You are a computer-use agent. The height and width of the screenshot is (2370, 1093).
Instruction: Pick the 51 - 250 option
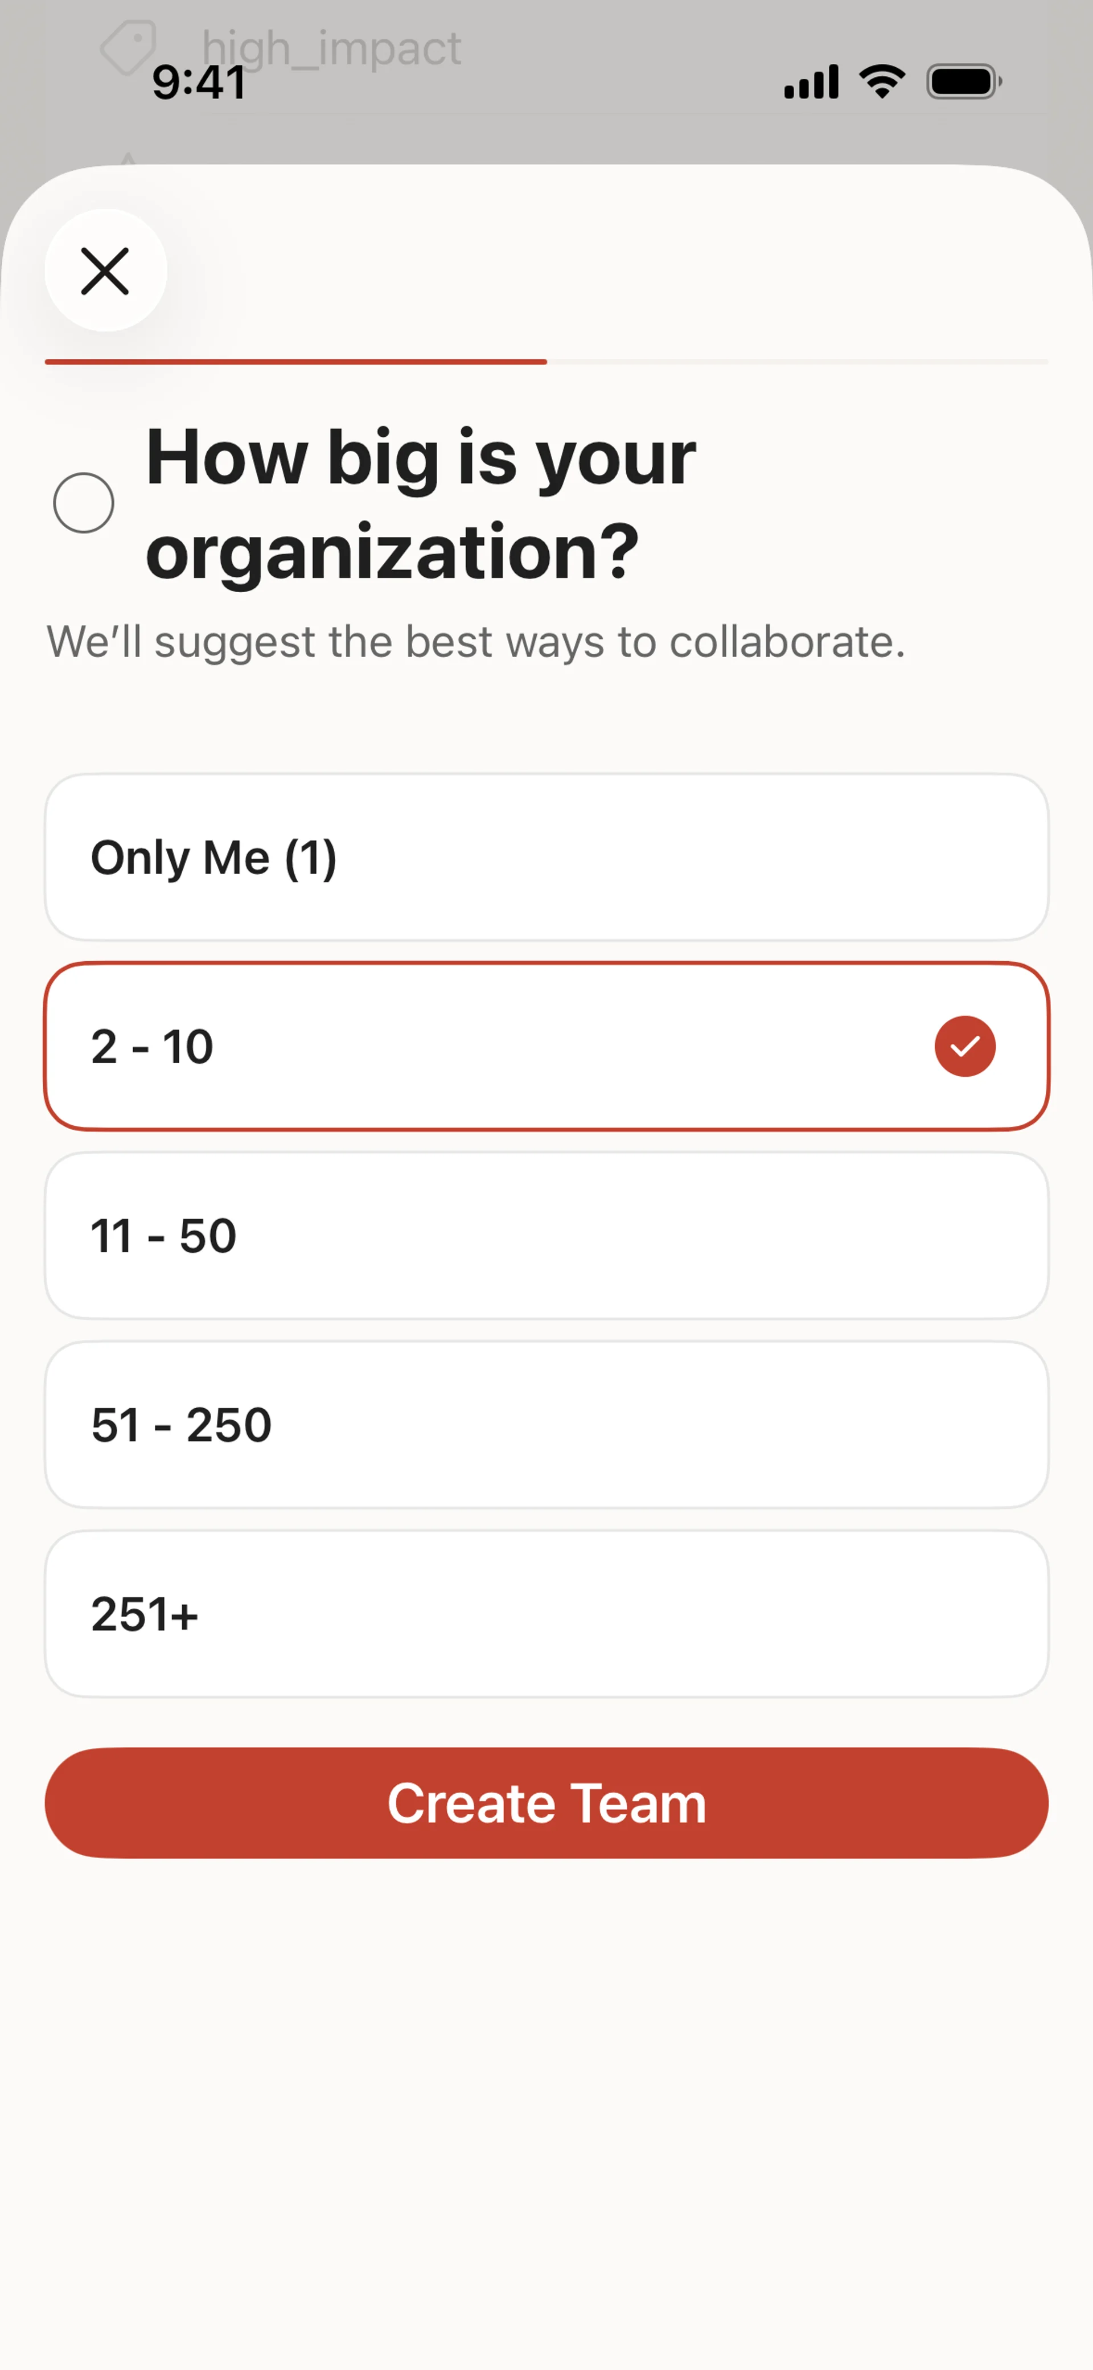tap(546, 1425)
